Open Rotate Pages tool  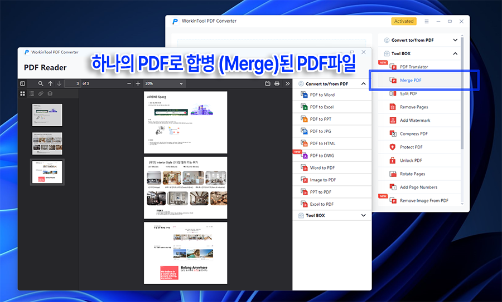click(419, 174)
